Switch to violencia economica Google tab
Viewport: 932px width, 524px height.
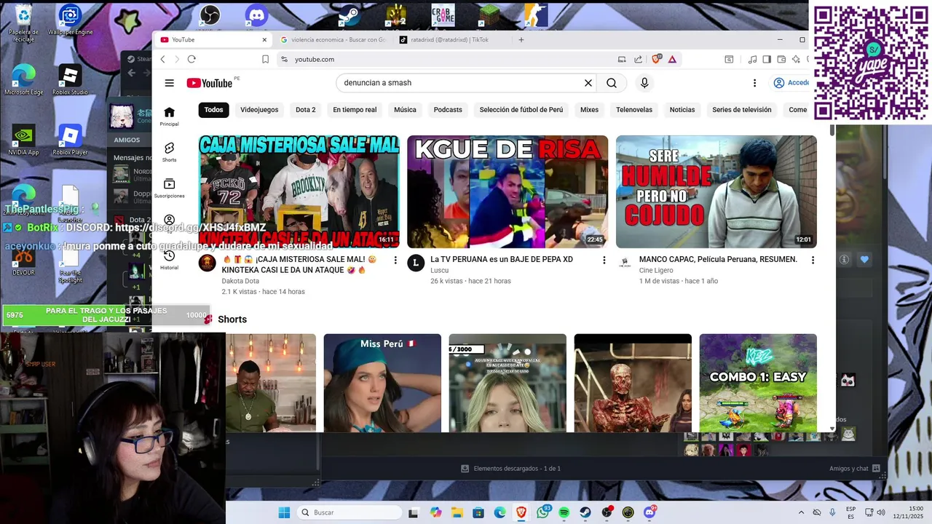[x=333, y=40]
